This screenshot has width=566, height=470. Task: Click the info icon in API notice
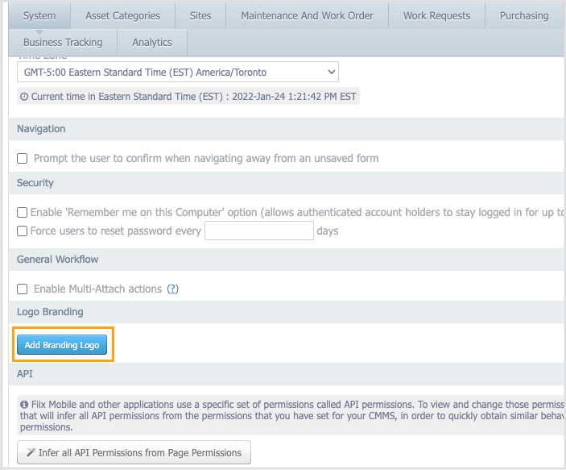(x=24, y=404)
